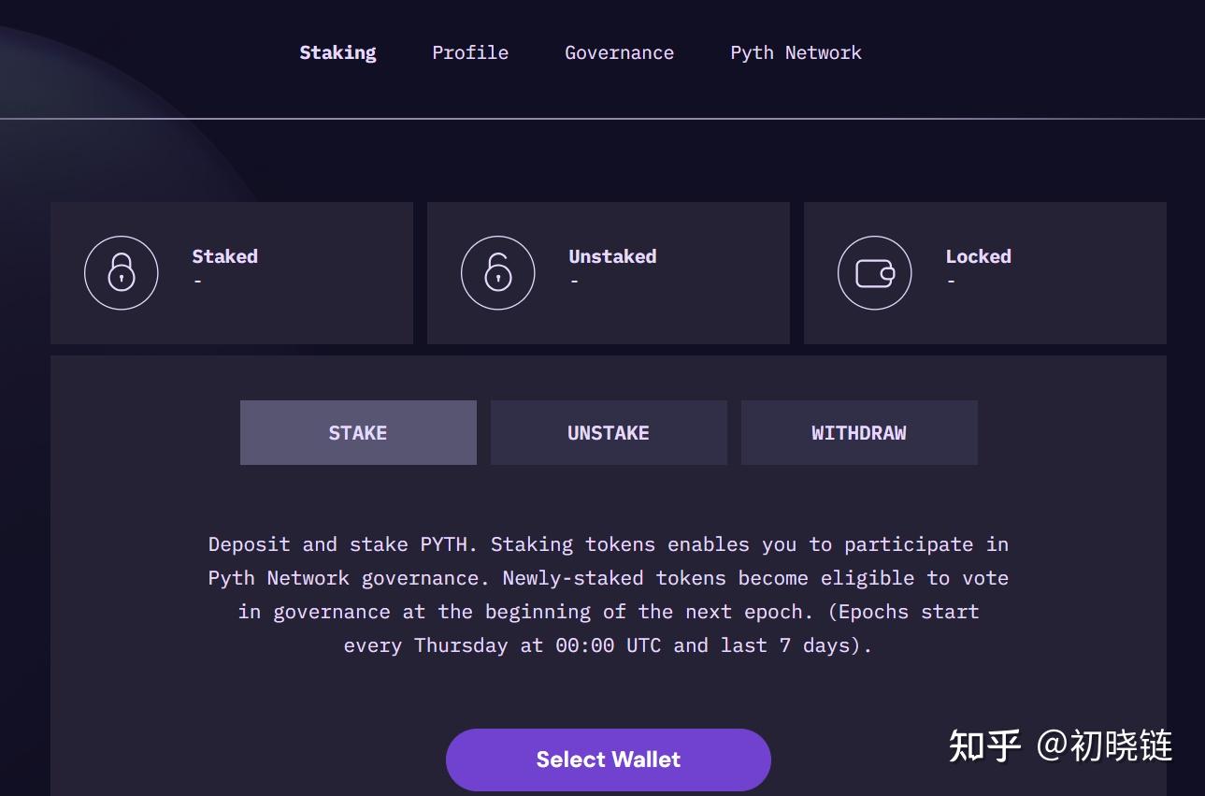Switch to the WITHDRAW tab
This screenshot has width=1205, height=796.
859,432
